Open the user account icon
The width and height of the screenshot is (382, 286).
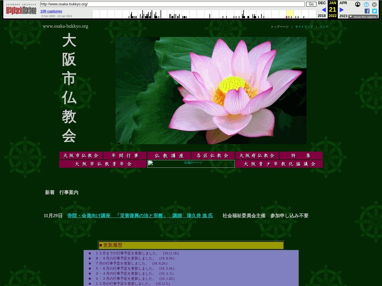coord(358,4)
